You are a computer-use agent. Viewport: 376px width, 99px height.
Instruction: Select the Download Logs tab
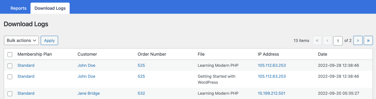tap(50, 8)
